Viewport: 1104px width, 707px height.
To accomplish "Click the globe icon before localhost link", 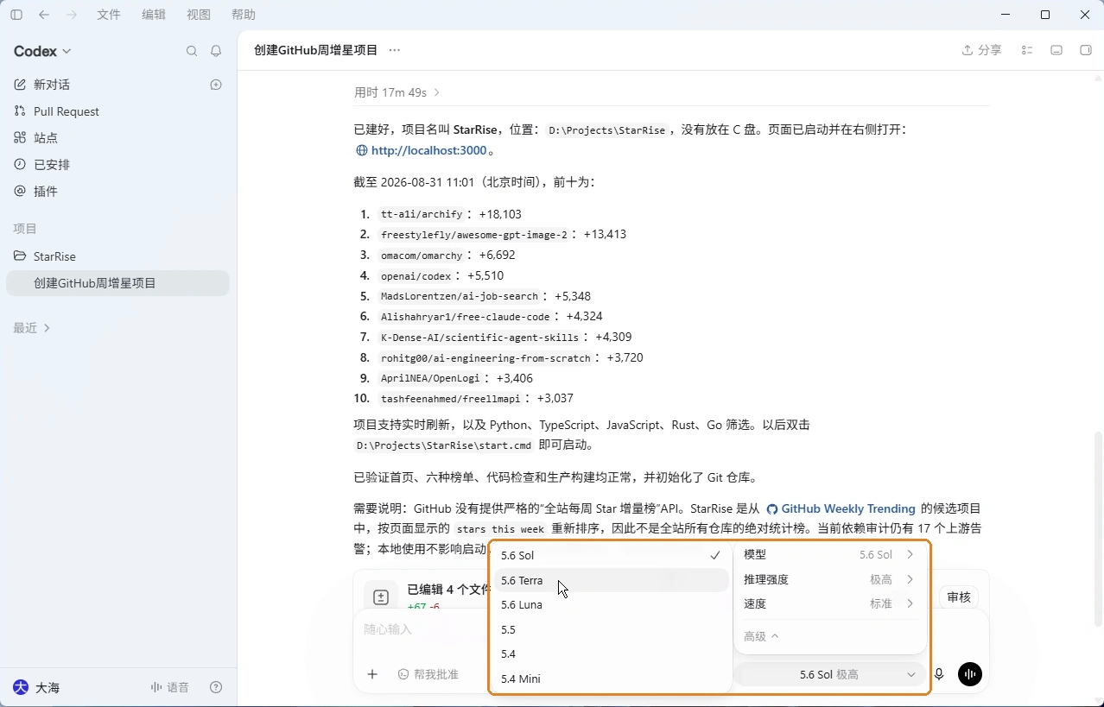I will pos(362,150).
